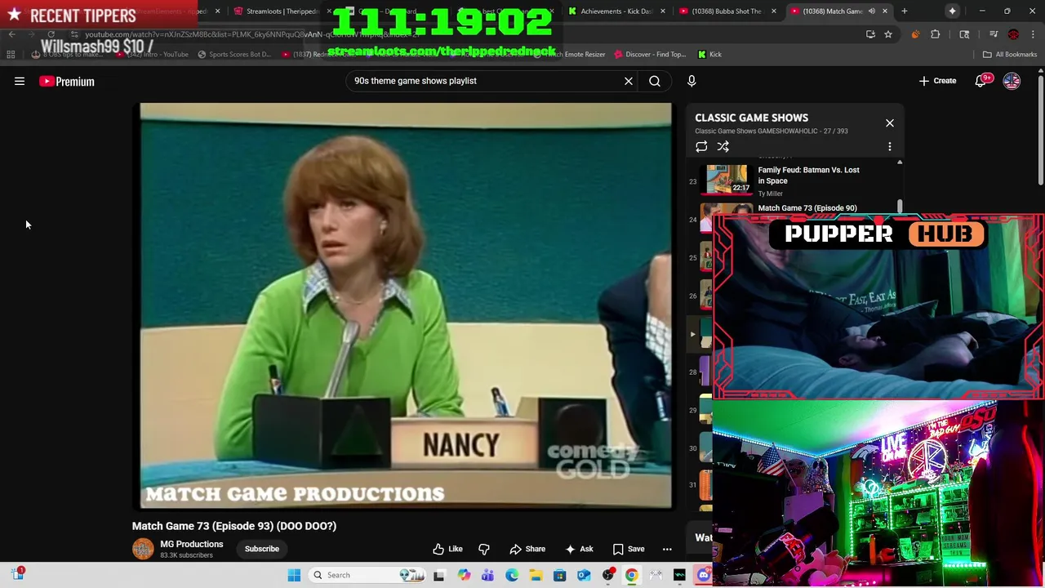Clear the YouTube search box text
Screen dimensions: 1045x588
pyautogui.click(x=629, y=81)
